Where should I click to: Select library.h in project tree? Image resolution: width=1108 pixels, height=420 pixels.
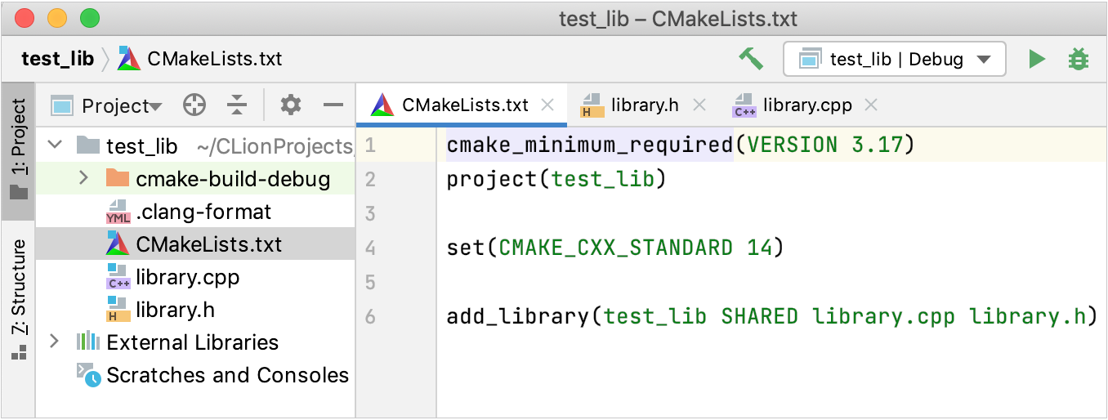click(176, 310)
